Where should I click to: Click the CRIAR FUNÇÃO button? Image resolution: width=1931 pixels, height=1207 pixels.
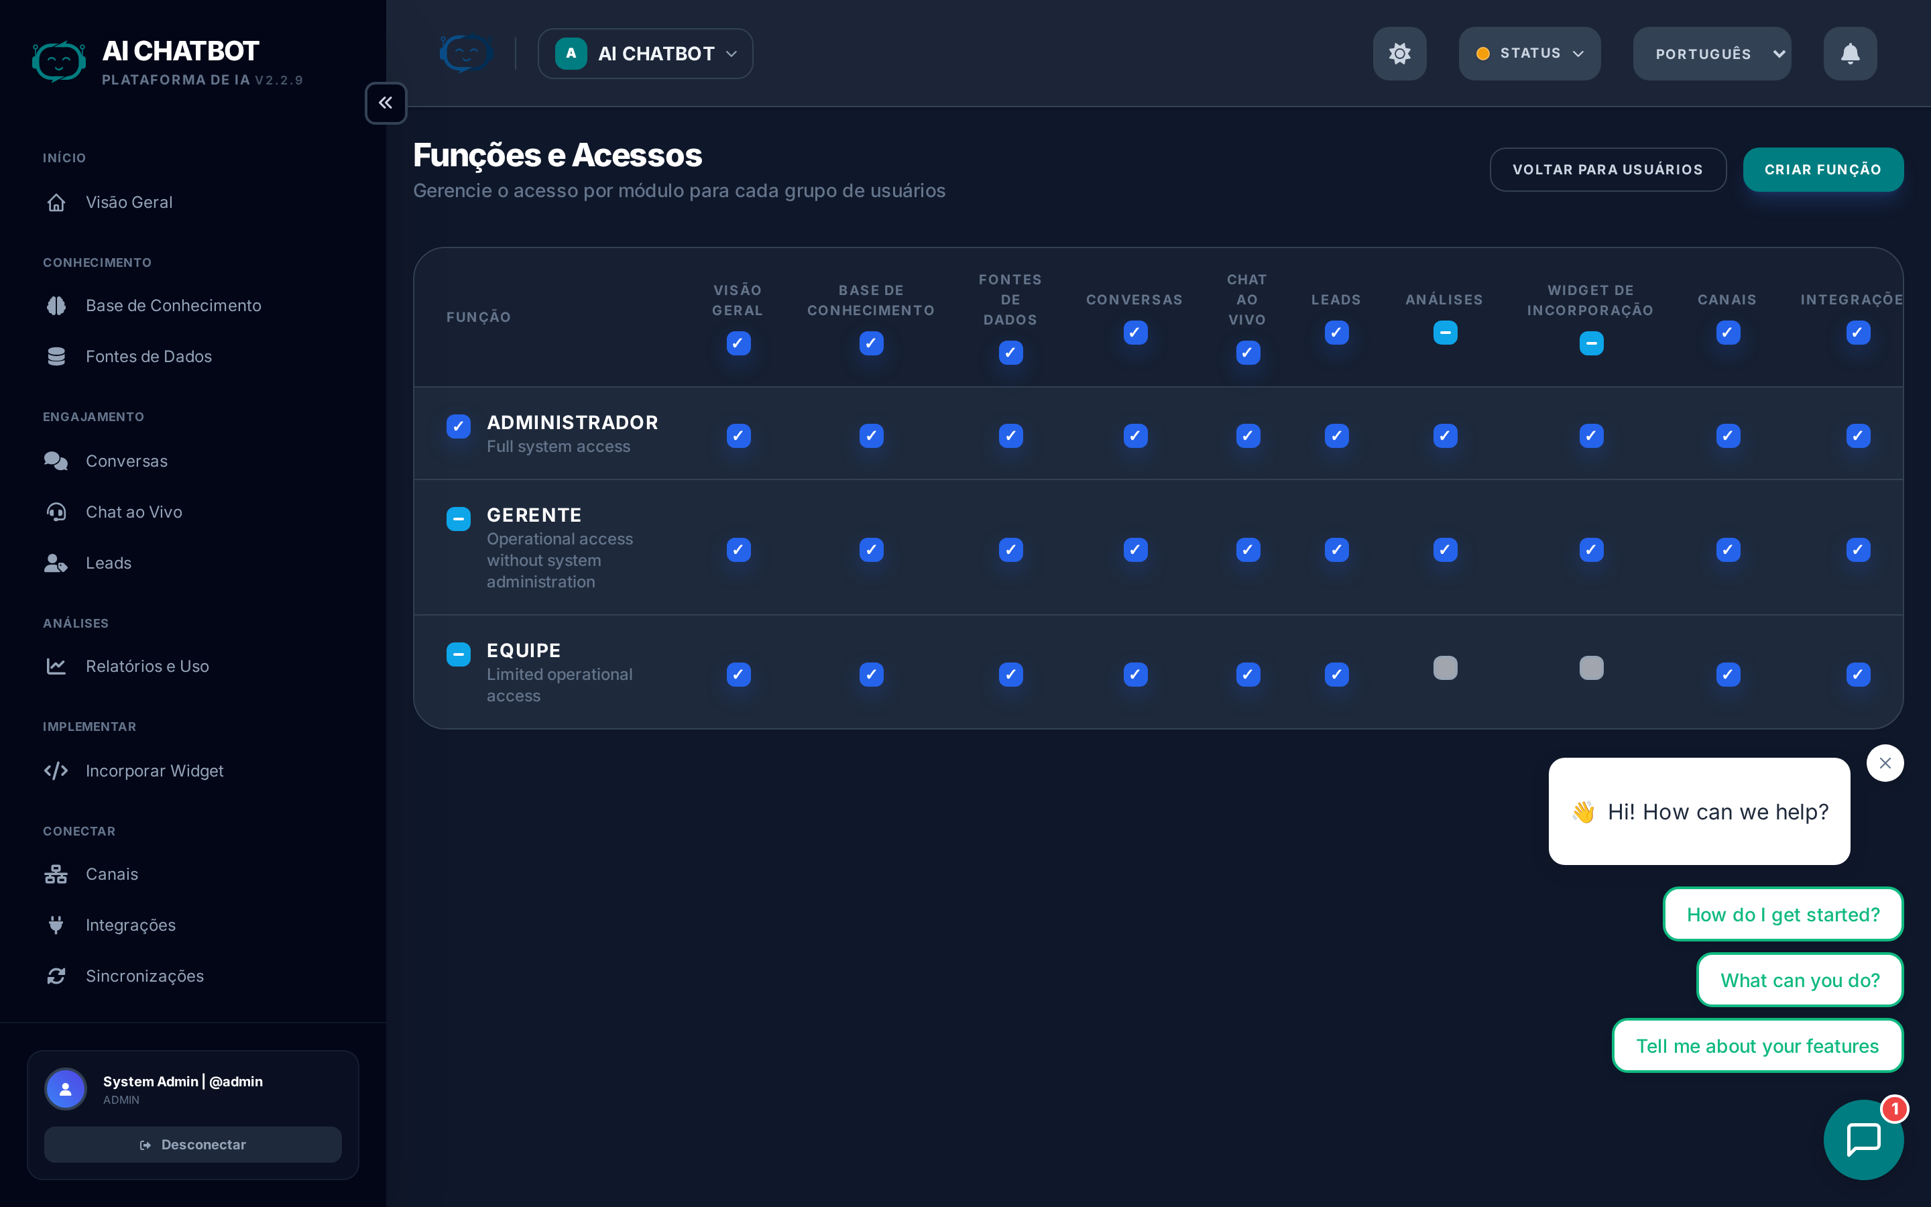pos(1823,169)
